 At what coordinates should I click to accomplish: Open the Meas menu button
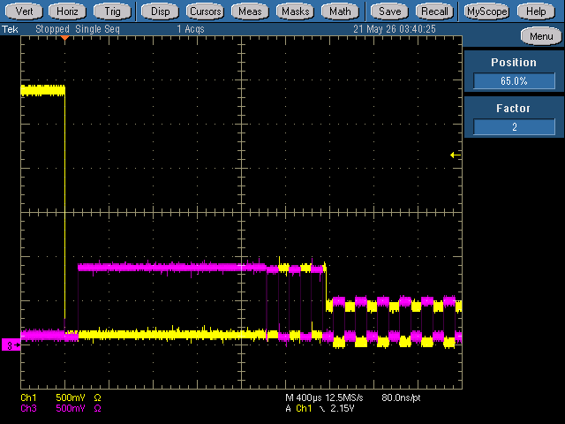[250, 11]
